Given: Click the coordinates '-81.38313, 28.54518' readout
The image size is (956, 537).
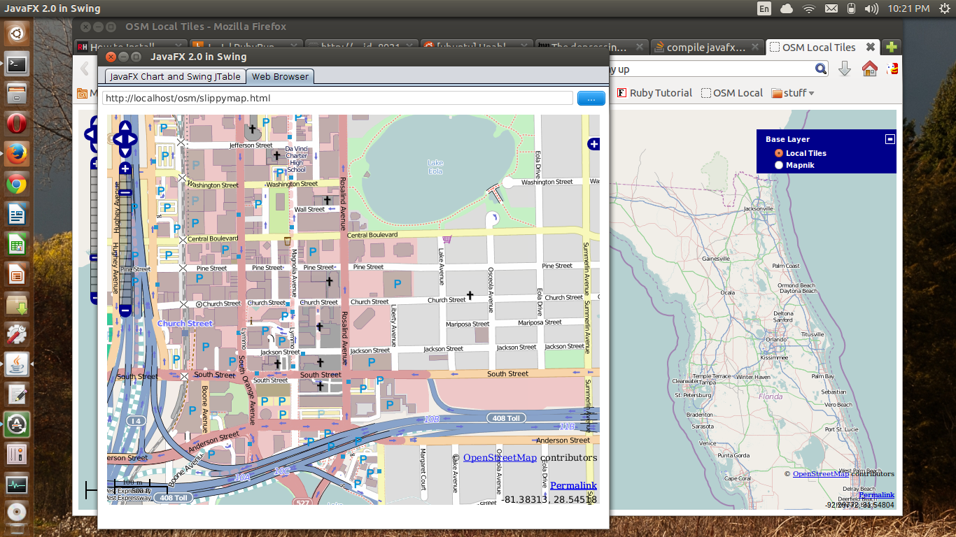Looking at the screenshot, I should (549, 499).
